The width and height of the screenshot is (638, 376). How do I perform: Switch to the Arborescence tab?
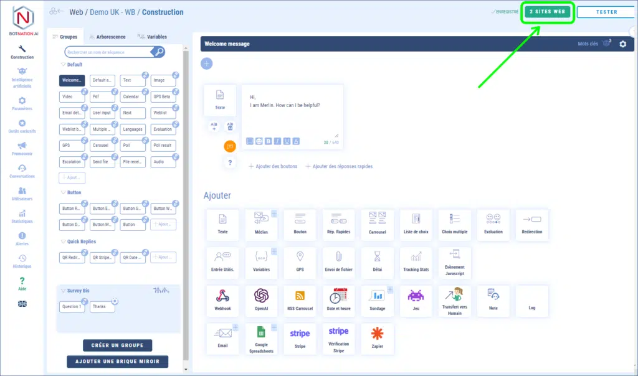point(107,37)
